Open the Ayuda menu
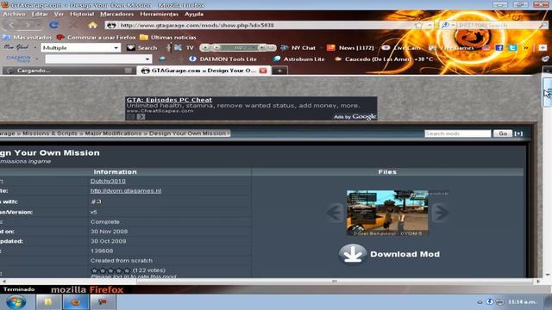Viewport: 552px width, 310px height. 194,14
